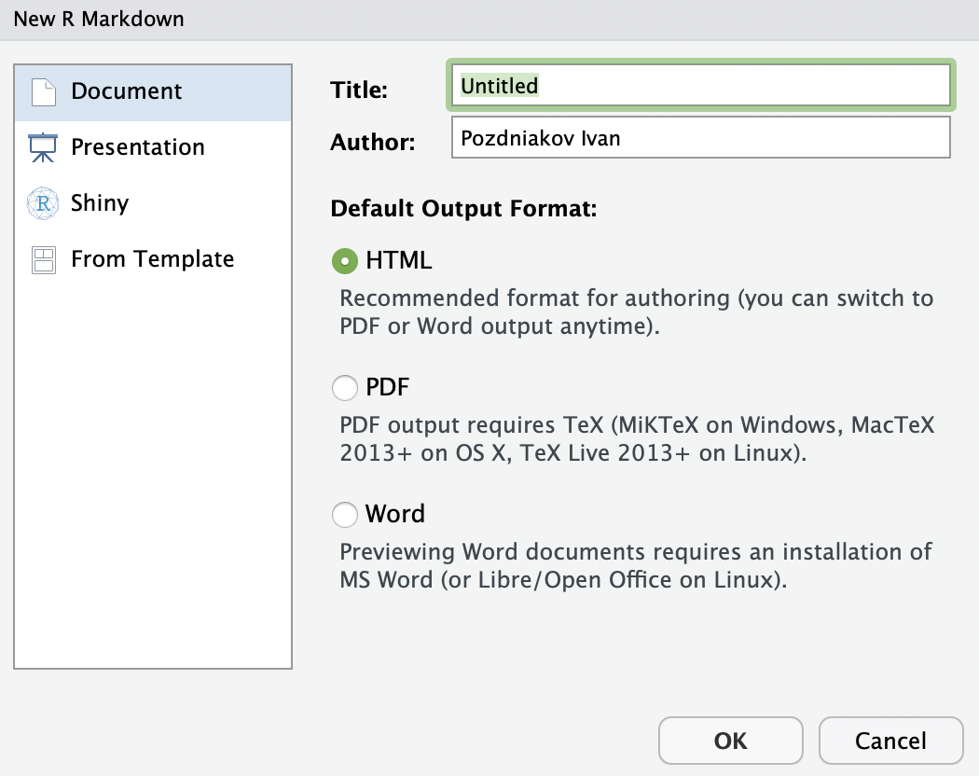Open the Shiny category label
This screenshot has height=776, width=979.
[100, 203]
